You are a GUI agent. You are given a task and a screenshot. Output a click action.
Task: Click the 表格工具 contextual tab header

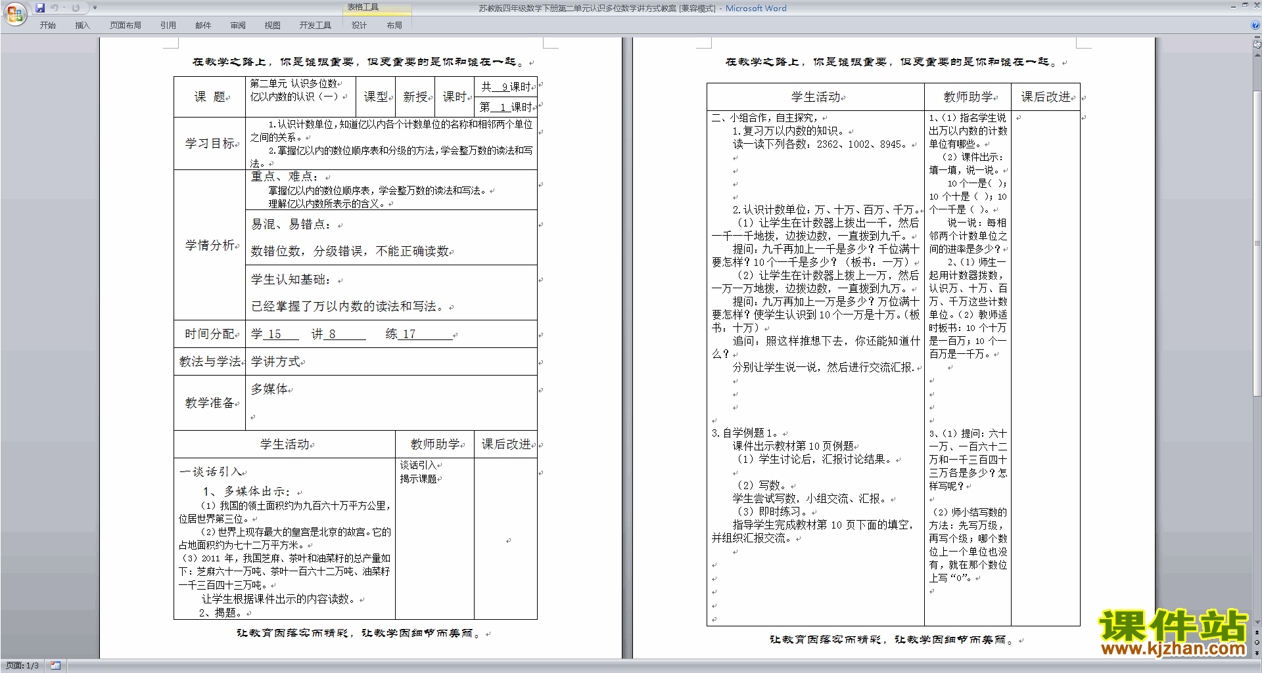point(377,7)
